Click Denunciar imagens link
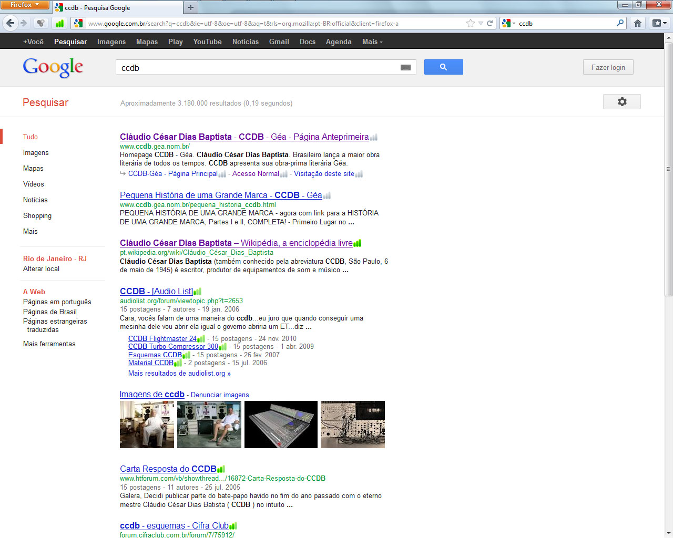Screen dimensions: 673x538 click(x=220, y=395)
